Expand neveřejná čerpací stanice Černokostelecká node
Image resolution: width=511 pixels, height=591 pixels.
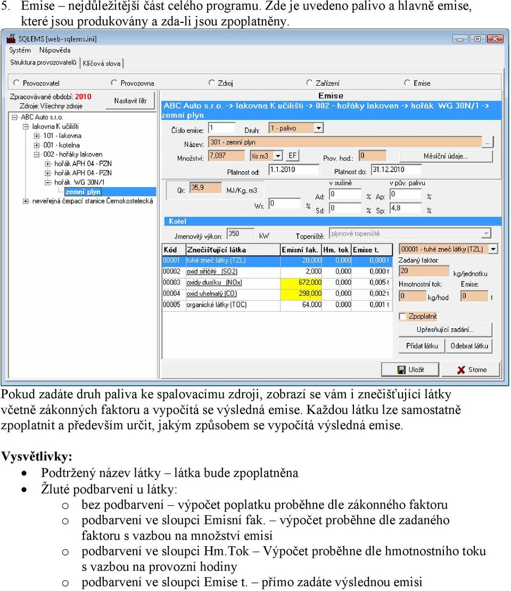26,201
